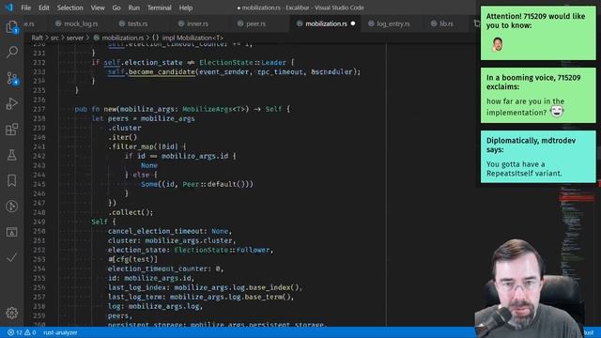Open the Run and Debug view
This screenshot has width=601, height=338.
click(12, 103)
